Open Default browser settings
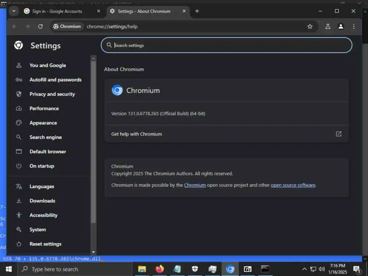This screenshot has height=276, width=368. [48, 152]
